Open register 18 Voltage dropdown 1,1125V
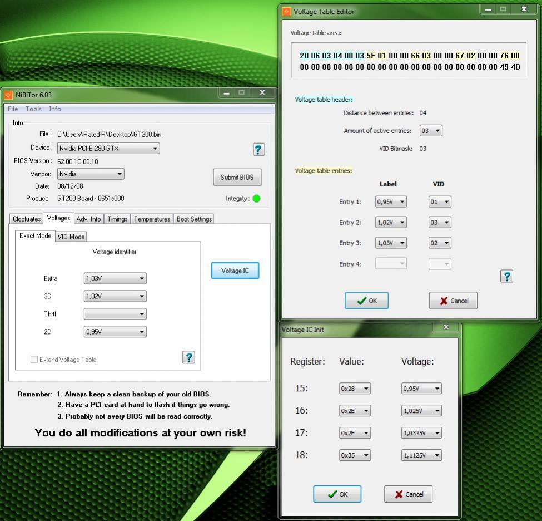This screenshot has width=542, height=521. pyautogui.click(x=421, y=455)
